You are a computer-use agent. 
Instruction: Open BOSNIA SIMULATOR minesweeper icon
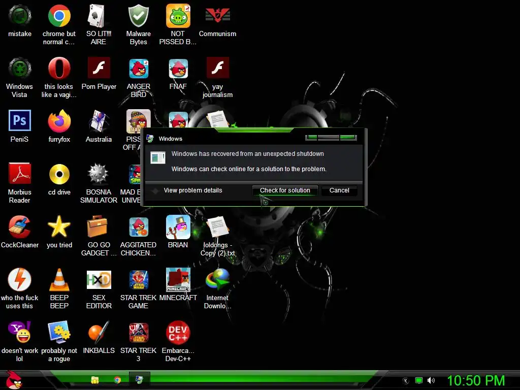click(x=98, y=174)
